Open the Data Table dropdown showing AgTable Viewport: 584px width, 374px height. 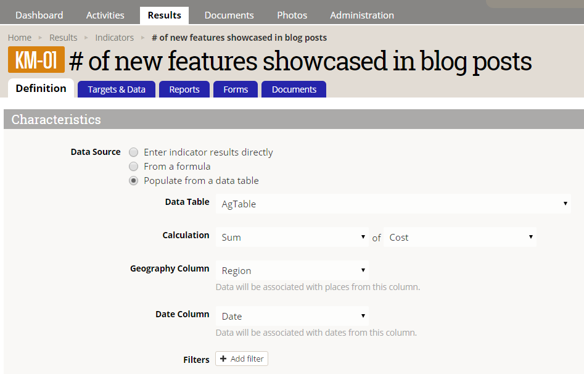[x=393, y=204]
